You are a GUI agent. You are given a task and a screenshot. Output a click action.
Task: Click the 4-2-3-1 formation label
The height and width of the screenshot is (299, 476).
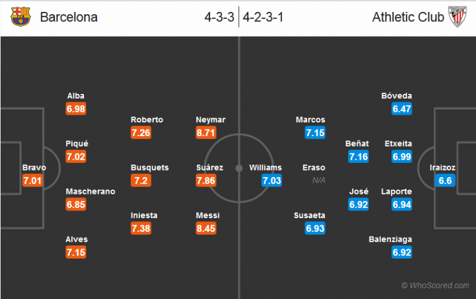coord(263,17)
